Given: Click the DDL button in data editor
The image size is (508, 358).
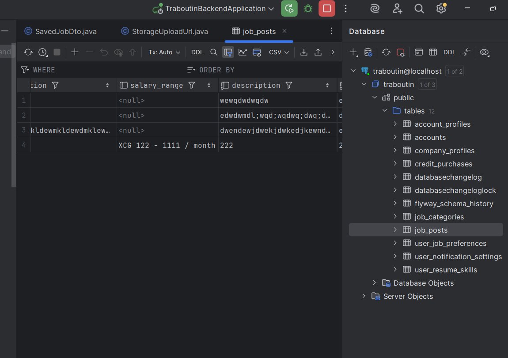Looking at the screenshot, I should click(197, 52).
